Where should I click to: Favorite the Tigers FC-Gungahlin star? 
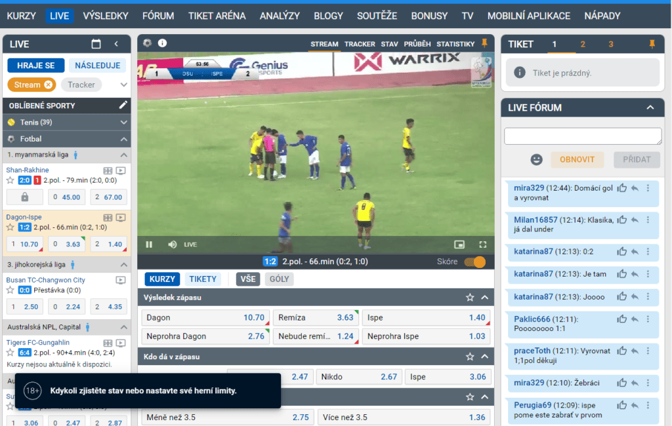[10, 353]
